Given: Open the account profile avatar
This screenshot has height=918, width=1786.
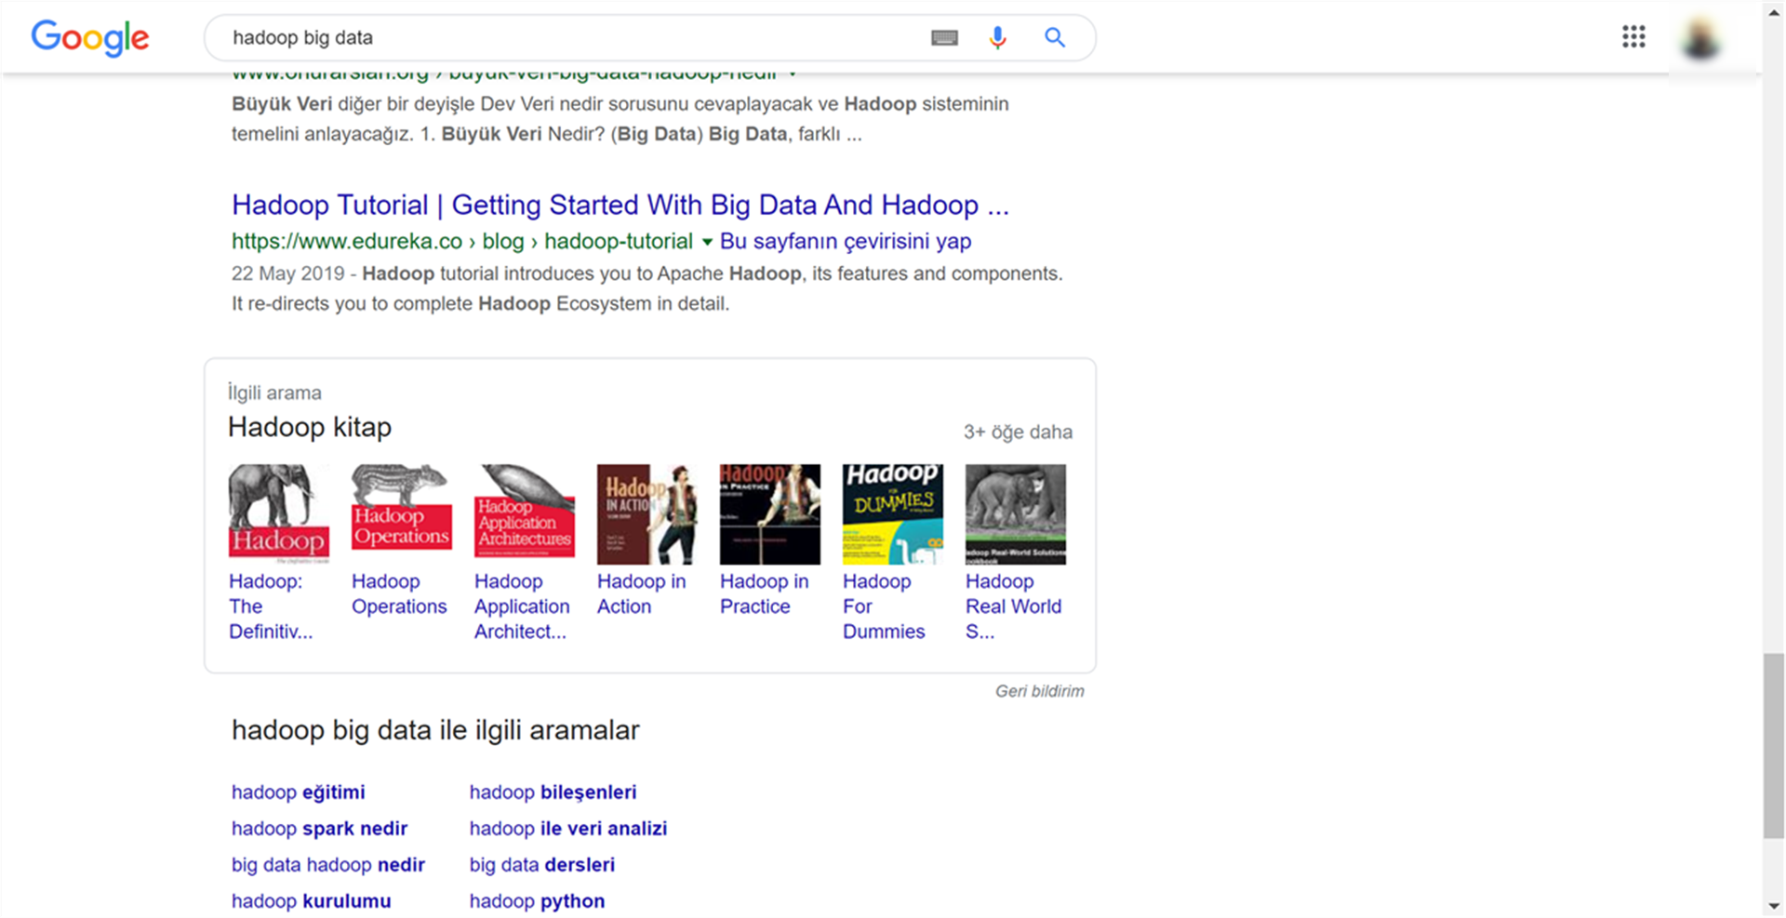Looking at the screenshot, I should (1700, 40).
